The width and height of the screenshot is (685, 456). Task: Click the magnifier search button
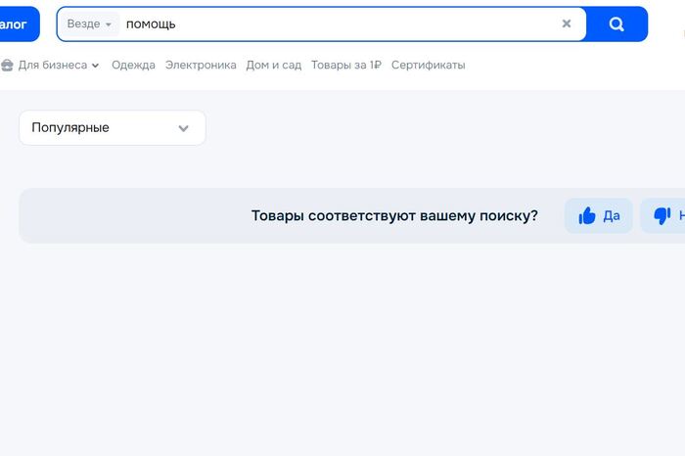click(x=616, y=24)
